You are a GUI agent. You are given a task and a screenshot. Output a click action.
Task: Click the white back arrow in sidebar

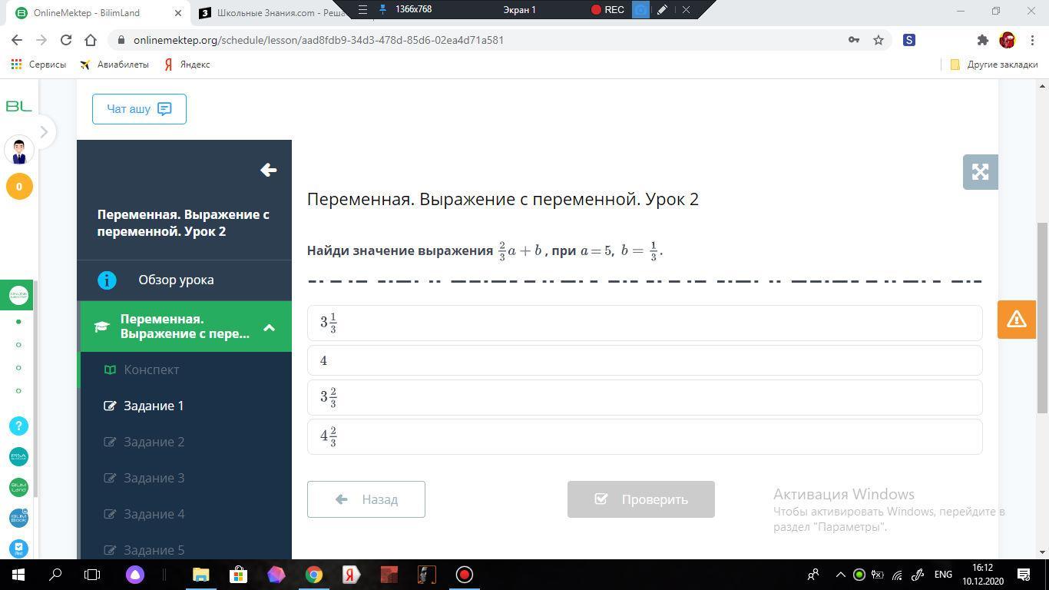268,170
